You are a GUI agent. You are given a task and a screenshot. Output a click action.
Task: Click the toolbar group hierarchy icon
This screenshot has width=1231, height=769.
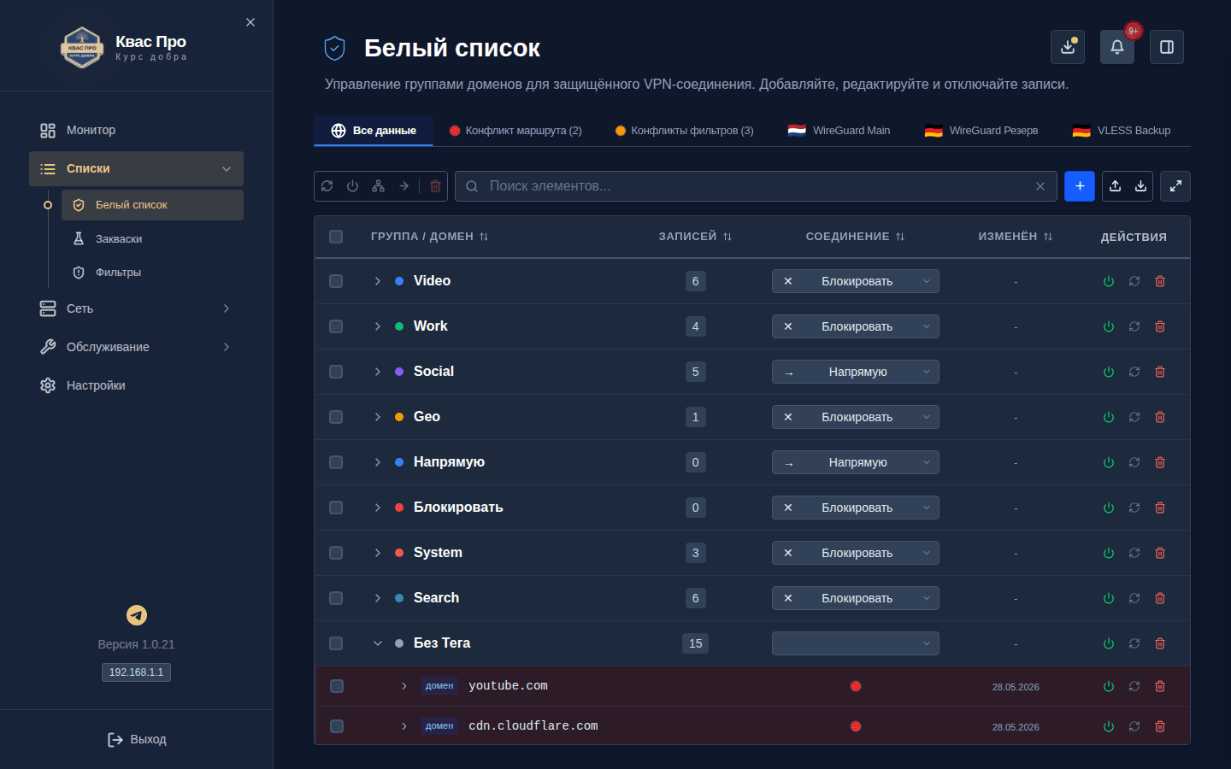pos(378,186)
